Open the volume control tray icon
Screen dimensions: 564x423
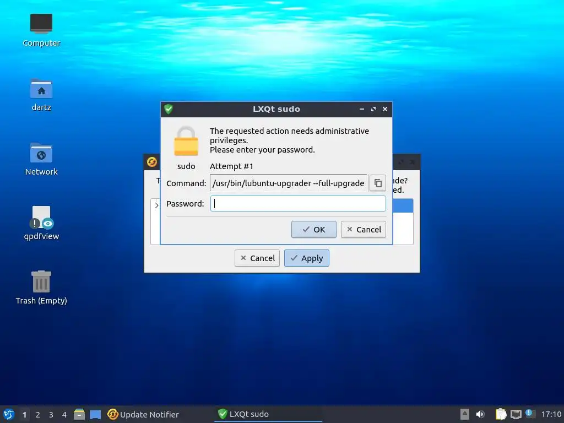point(480,414)
